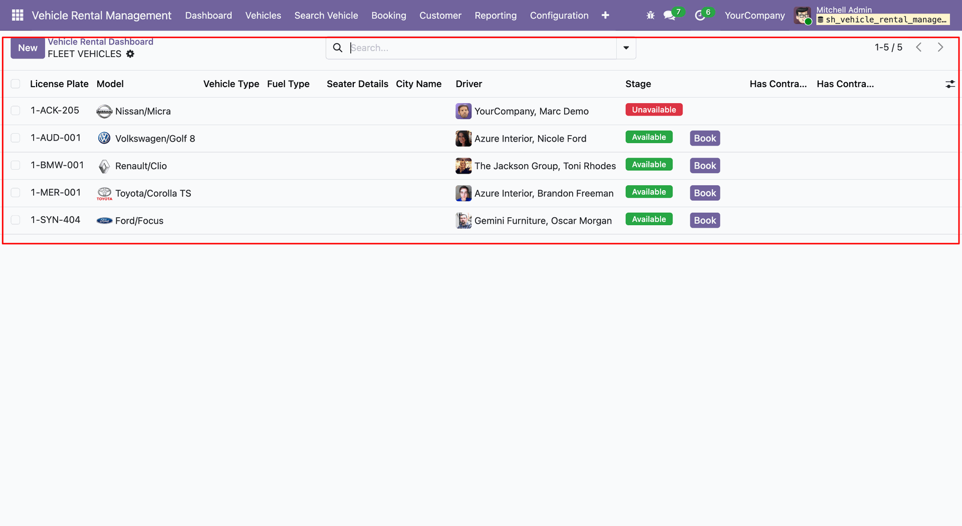Open the Search Vehicle menu
962x526 pixels.
coord(326,16)
